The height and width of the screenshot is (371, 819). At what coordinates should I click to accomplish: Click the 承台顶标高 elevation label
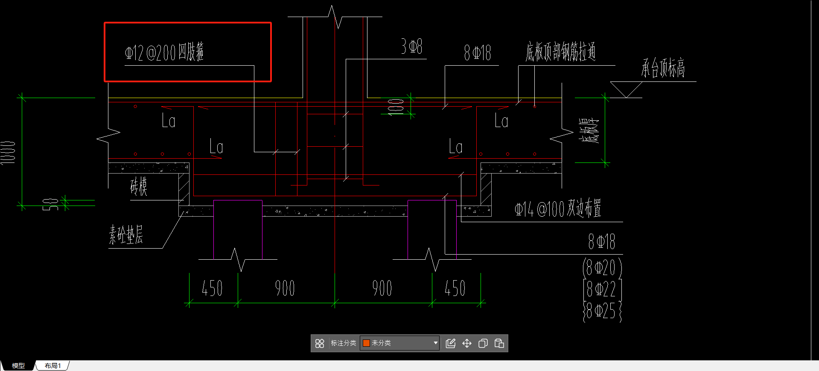click(x=663, y=68)
